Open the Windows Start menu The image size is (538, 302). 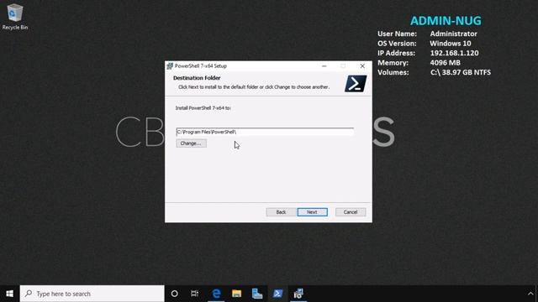[x=9, y=294]
